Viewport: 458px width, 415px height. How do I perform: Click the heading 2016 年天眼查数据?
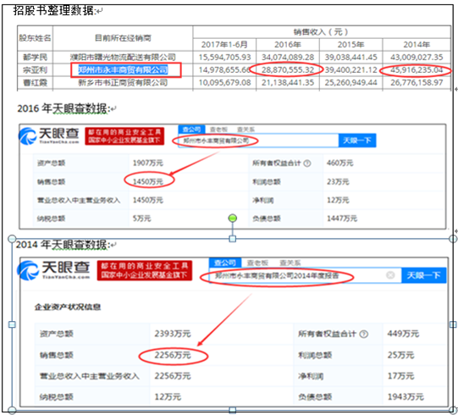click(x=63, y=108)
